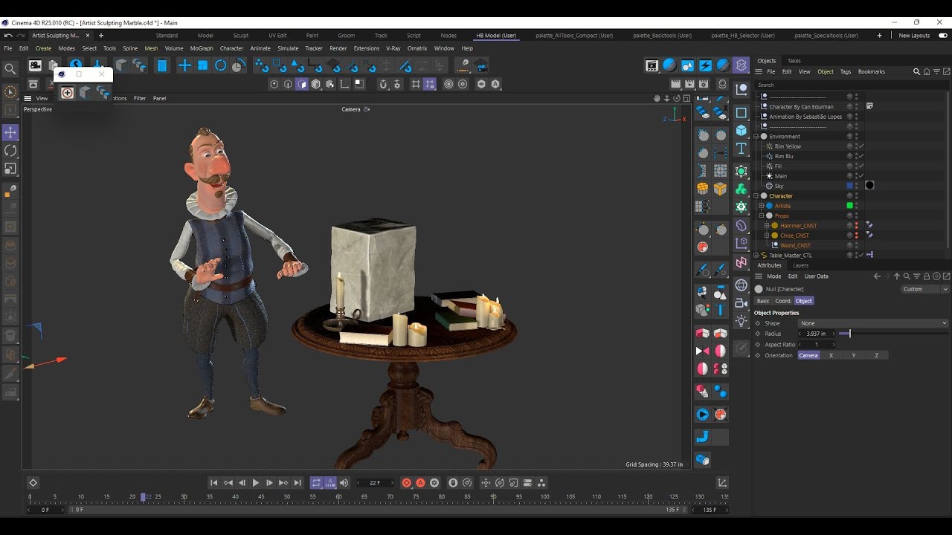Adjust the Radius slider

click(892, 334)
